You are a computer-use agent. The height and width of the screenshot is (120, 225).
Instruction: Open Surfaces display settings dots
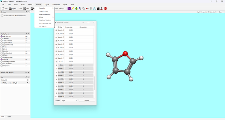click(x=26, y=59)
